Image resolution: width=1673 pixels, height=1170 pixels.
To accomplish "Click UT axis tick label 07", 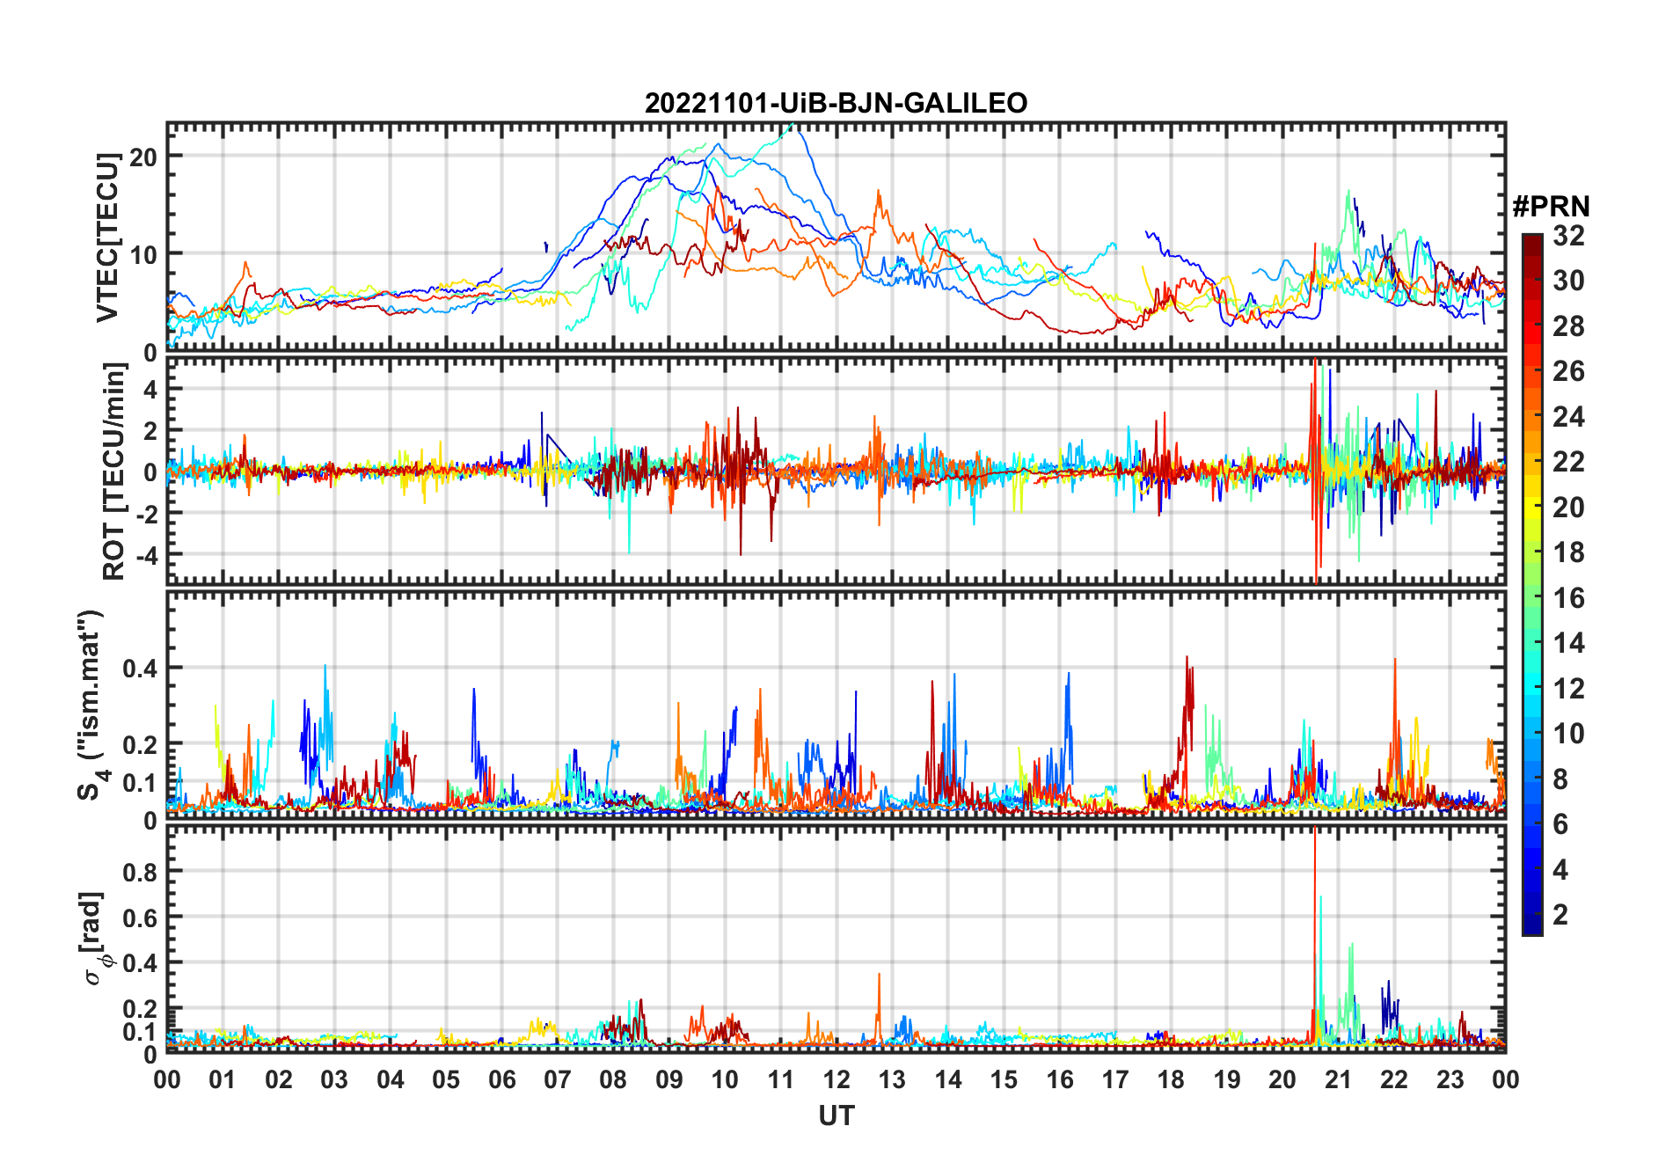I will pos(558,1080).
